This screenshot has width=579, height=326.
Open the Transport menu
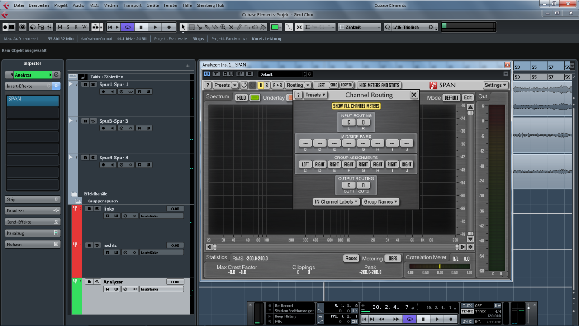coord(132,5)
